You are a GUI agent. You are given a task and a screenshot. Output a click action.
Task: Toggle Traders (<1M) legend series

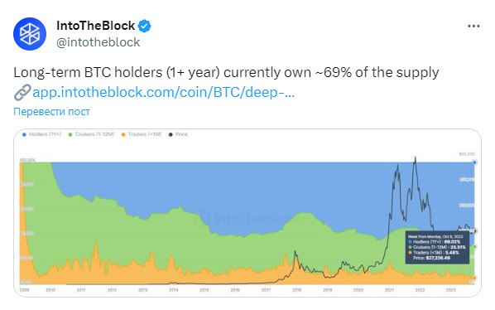click(142, 134)
